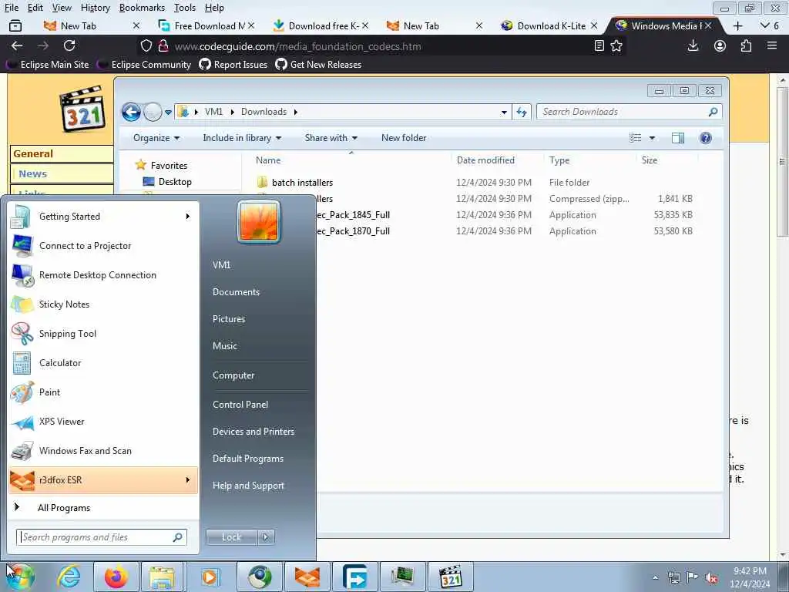Open Windows Media Player taskbar icon
The width and height of the screenshot is (789, 592).
[x=210, y=577]
